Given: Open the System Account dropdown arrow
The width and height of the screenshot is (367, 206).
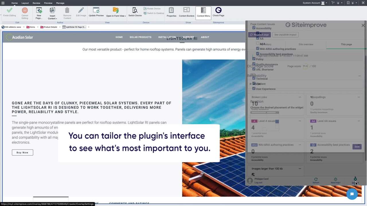Looking at the screenshot, I should coord(327,3).
